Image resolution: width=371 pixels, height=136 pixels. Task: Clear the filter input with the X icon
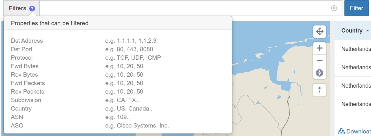click(334, 8)
